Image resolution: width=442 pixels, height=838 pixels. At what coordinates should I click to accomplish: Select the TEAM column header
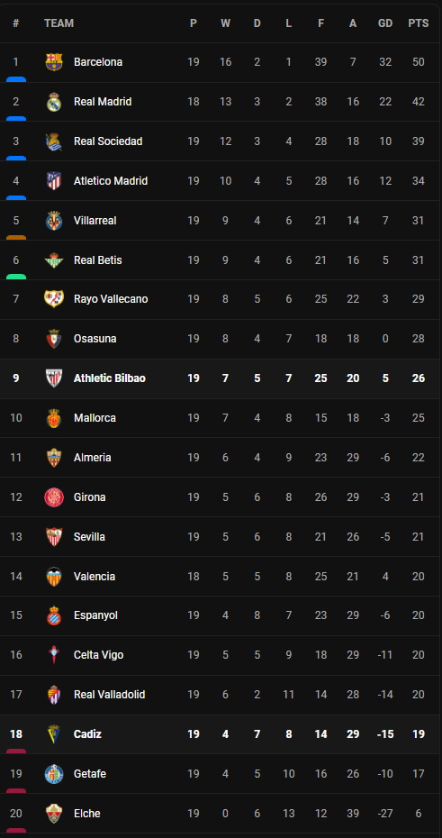(59, 23)
